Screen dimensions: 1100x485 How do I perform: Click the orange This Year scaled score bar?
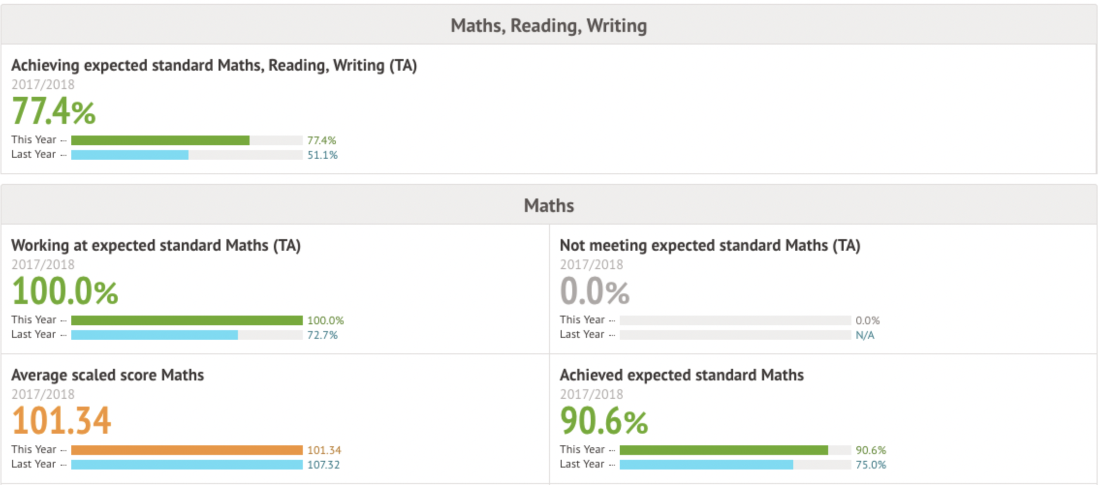(187, 450)
